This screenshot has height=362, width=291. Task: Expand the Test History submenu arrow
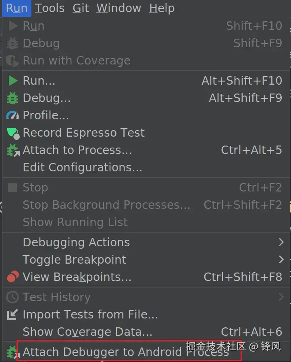281,297
